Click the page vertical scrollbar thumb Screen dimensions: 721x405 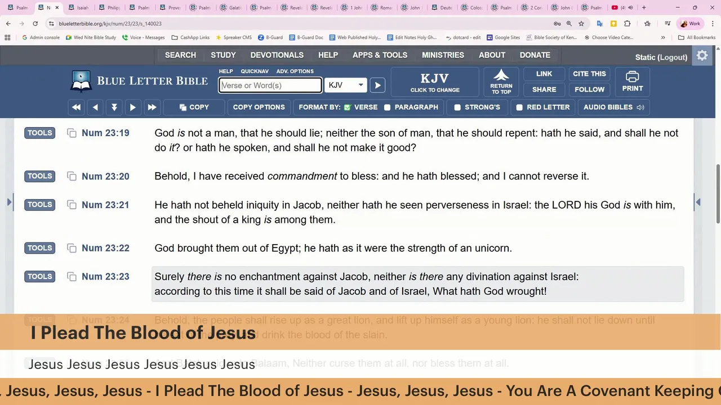pos(718,194)
